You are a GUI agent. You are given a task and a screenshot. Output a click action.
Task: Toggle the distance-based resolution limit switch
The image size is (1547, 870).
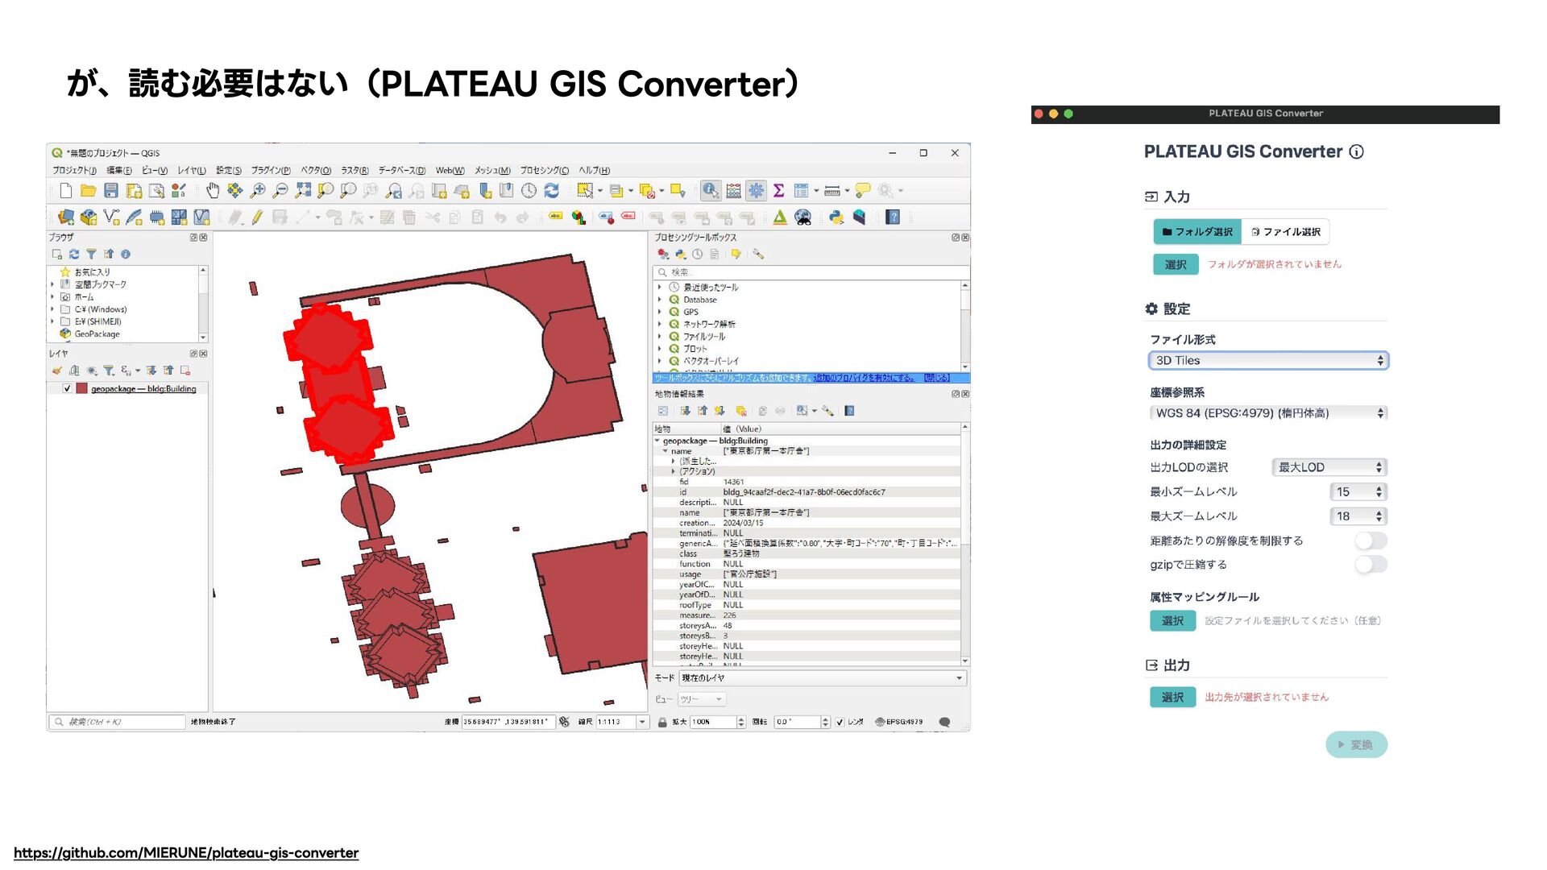click(1371, 541)
